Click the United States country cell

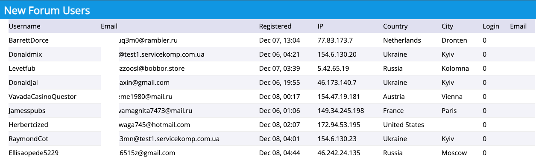[x=404, y=125]
